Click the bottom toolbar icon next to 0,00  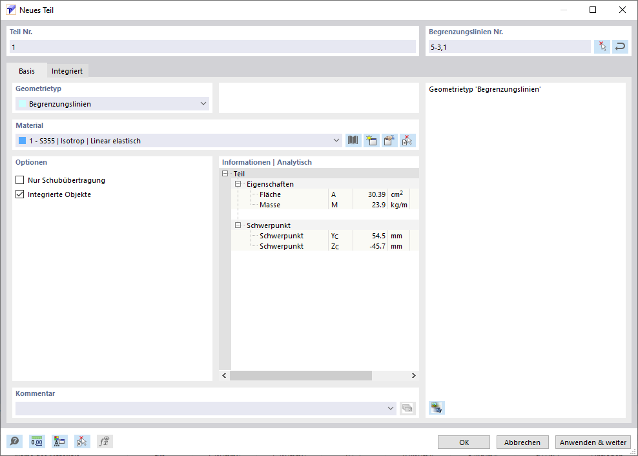[59, 441]
